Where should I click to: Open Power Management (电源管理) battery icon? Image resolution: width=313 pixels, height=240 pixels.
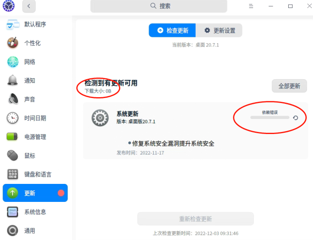pos(13,137)
